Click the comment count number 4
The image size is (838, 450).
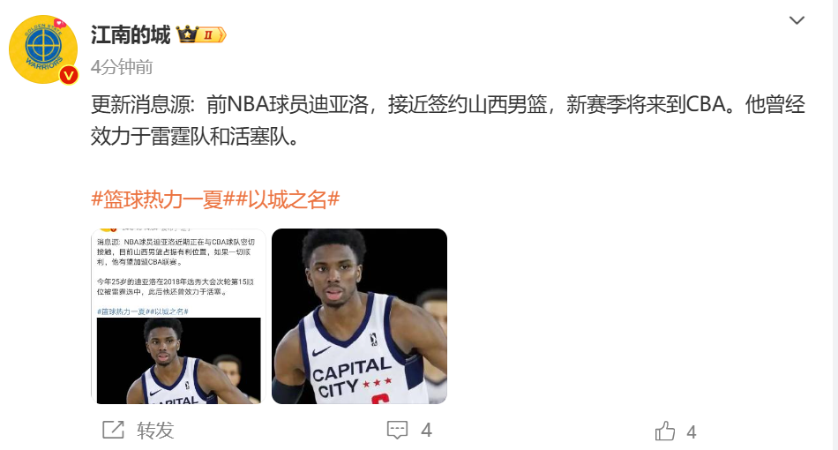pyautogui.click(x=426, y=431)
